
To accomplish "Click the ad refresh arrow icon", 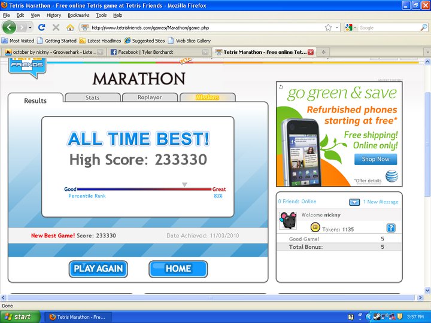I will [x=281, y=87].
